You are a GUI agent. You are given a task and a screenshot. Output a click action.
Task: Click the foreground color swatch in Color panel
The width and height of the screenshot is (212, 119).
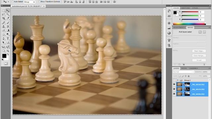[175, 13]
